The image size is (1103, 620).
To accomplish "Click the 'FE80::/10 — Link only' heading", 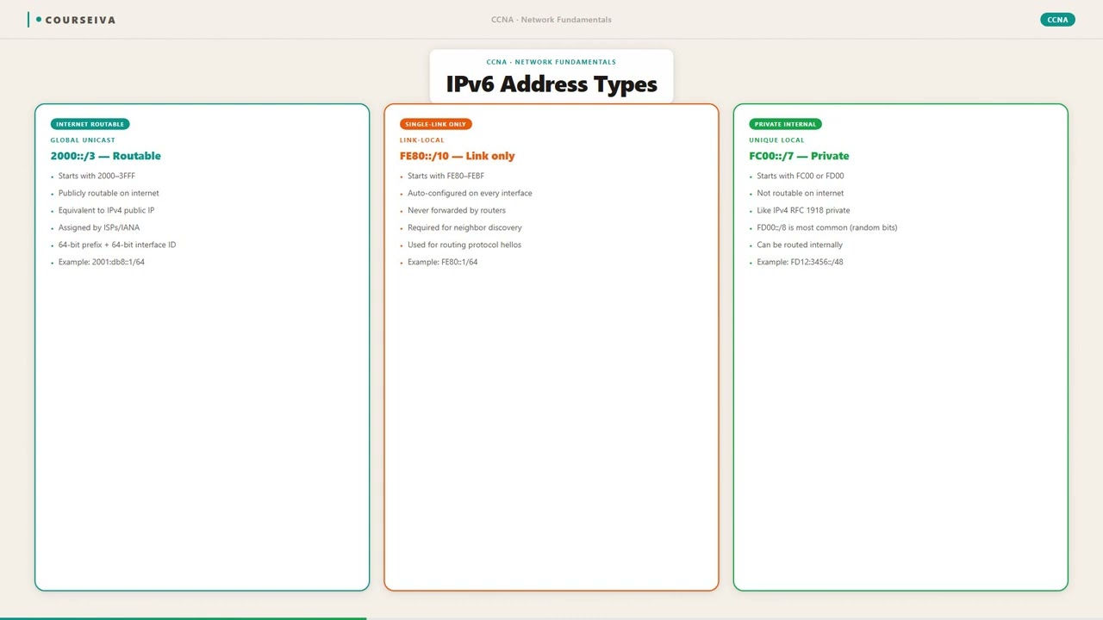I will point(458,156).
